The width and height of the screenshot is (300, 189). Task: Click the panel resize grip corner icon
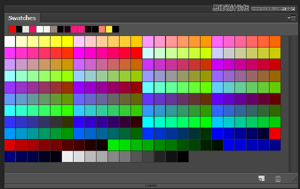click(x=294, y=179)
